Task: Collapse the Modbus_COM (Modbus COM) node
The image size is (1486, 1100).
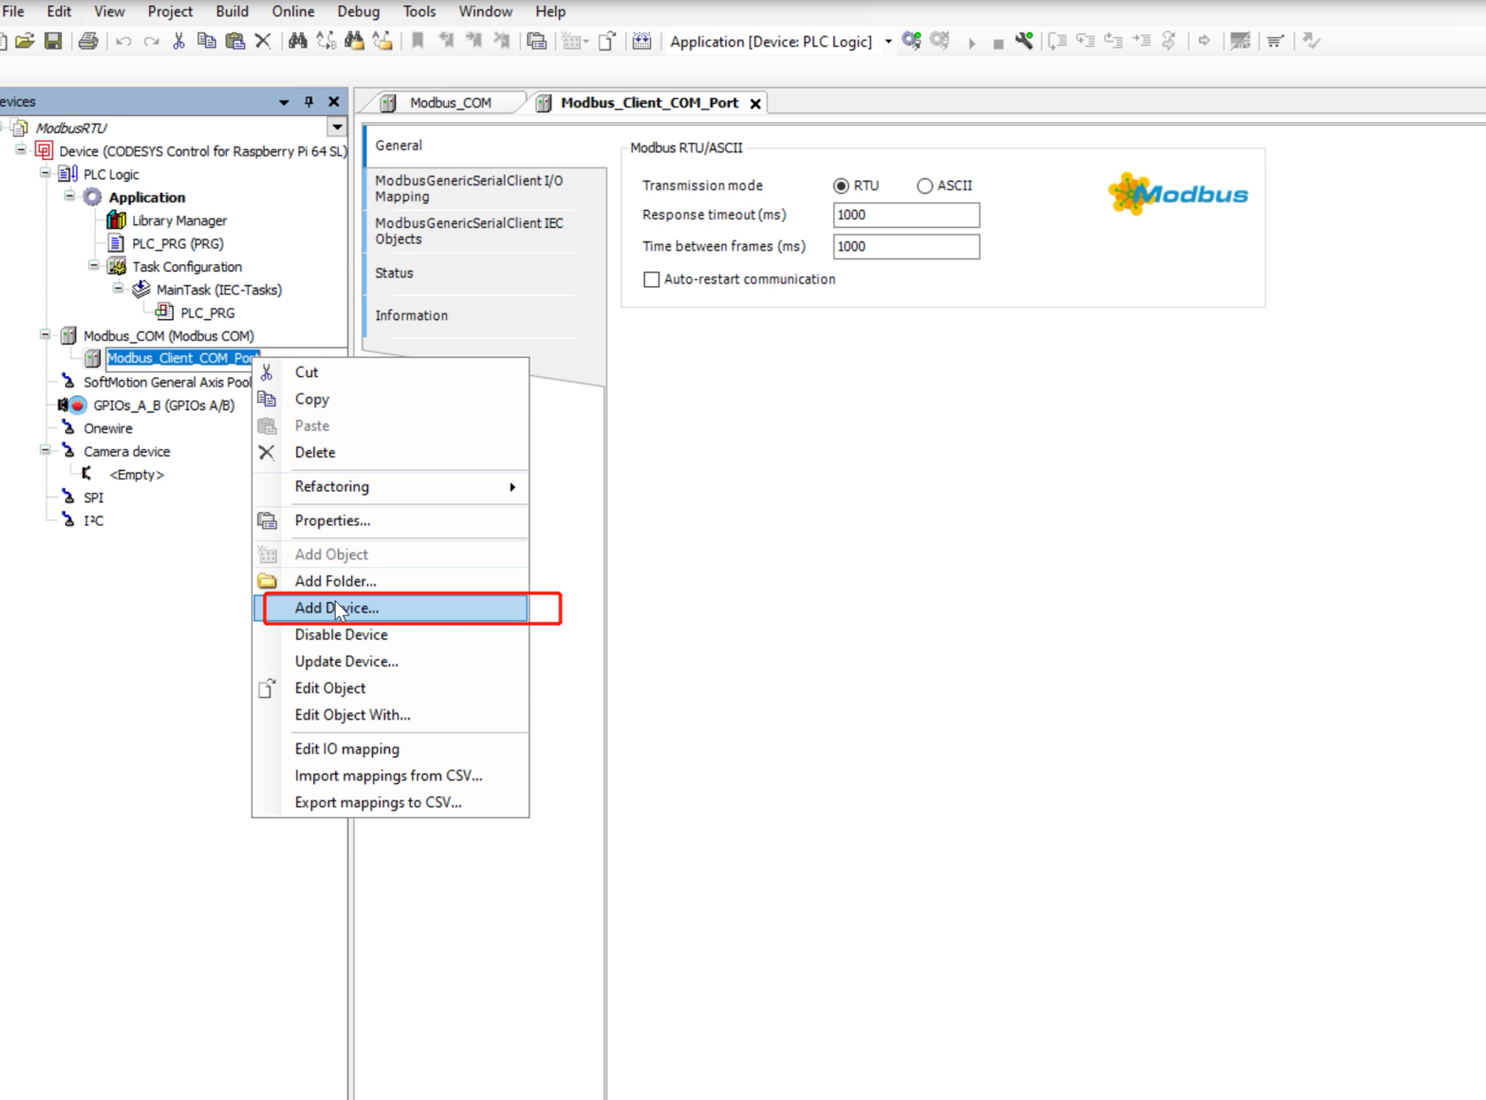Action: (x=45, y=335)
